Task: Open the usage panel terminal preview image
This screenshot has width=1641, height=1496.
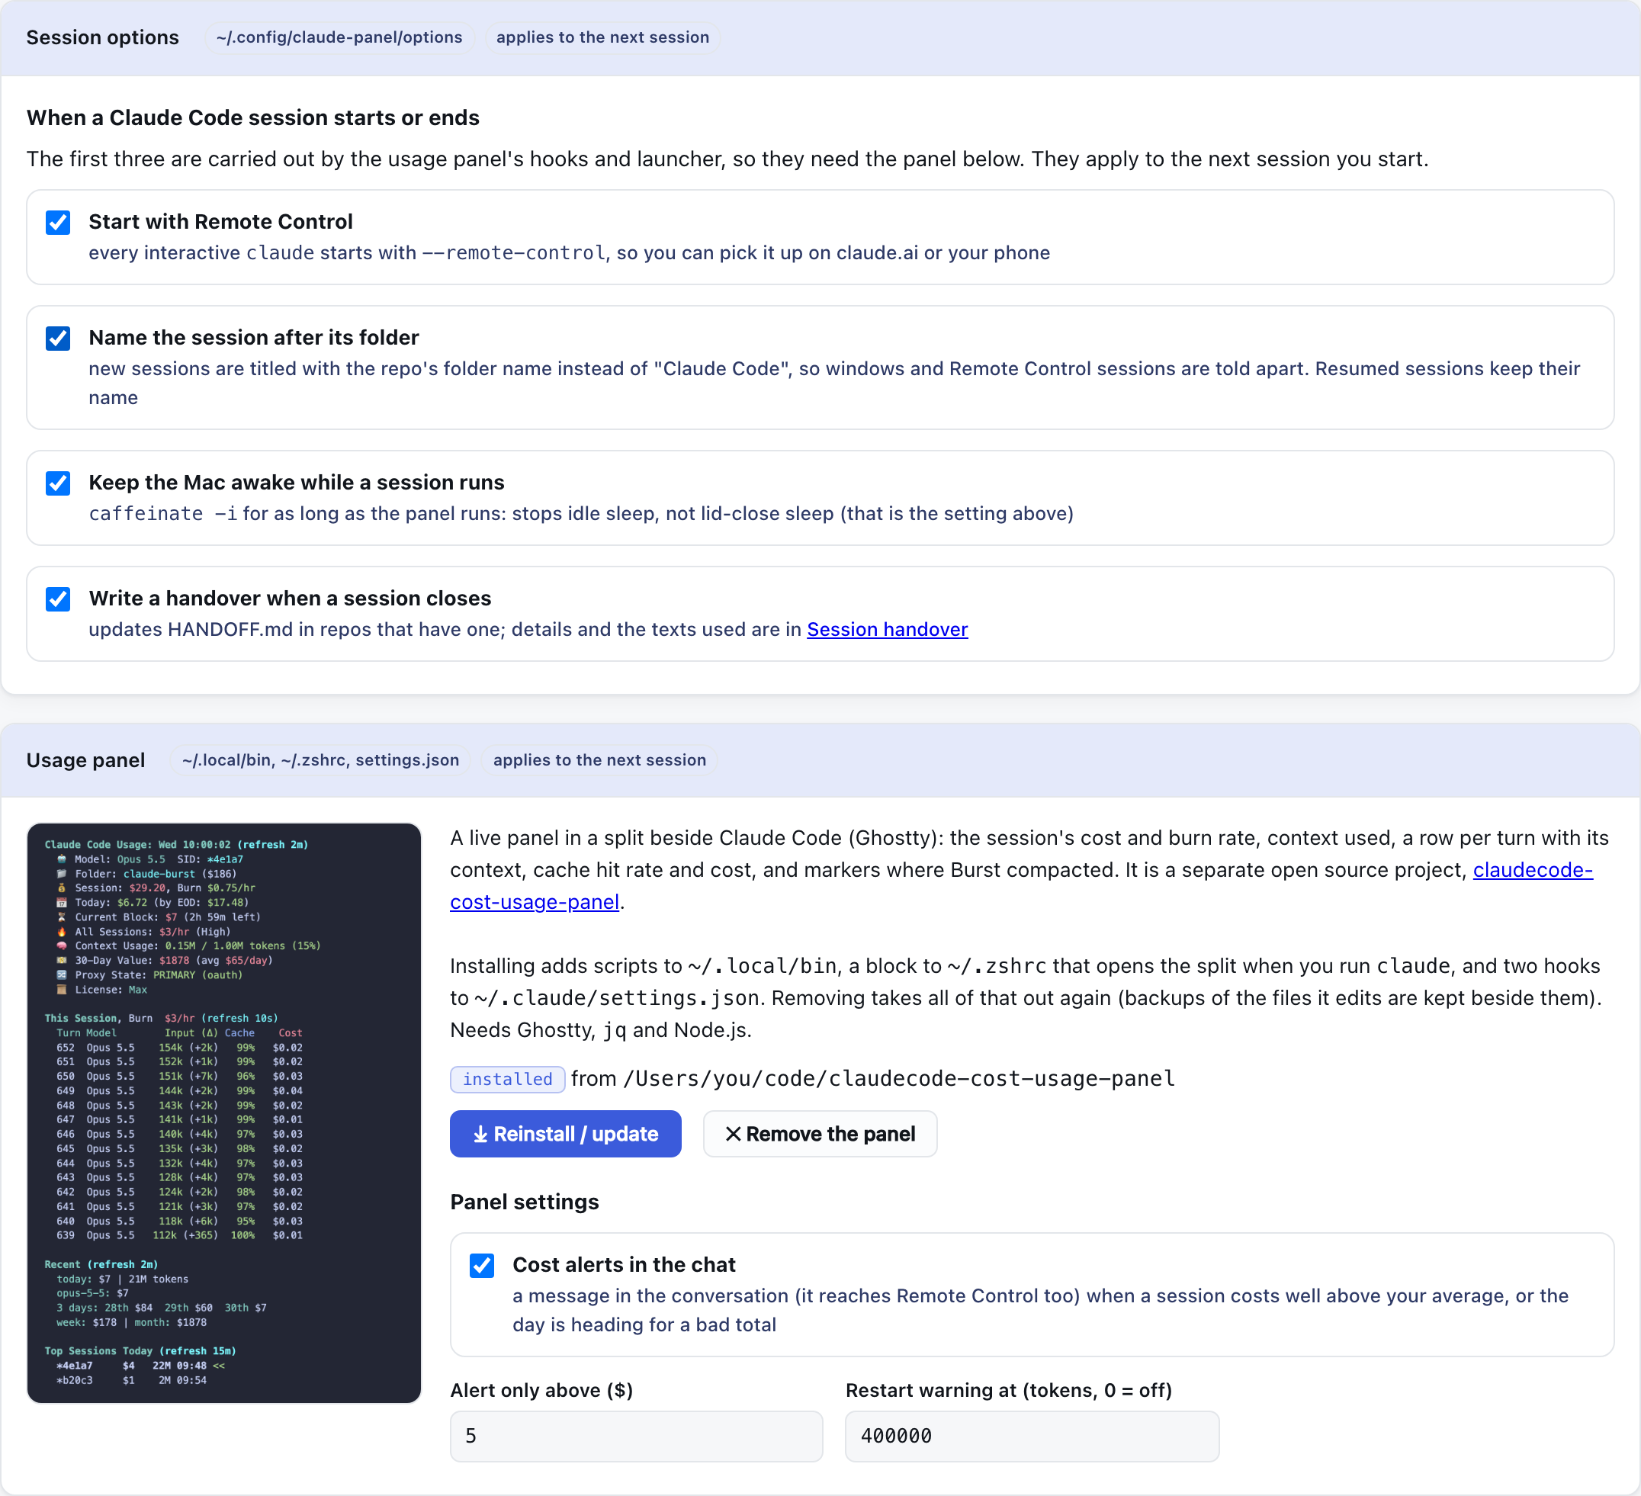Action: click(224, 1112)
